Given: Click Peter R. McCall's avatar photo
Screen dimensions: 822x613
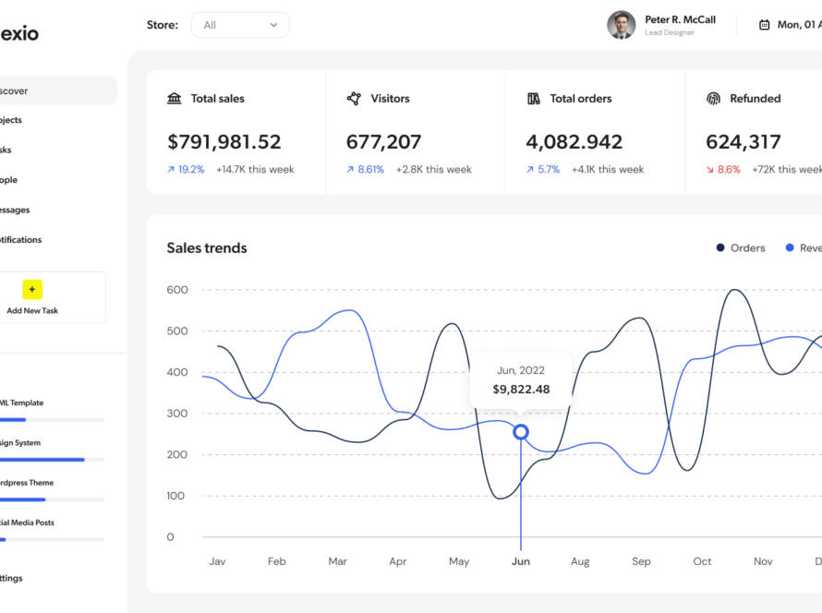Looking at the screenshot, I should [621, 25].
